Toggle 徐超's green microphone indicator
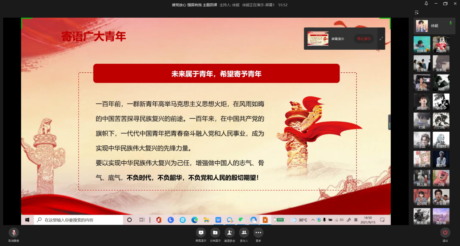The width and height of the screenshot is (460, 246). click(451, 23)
